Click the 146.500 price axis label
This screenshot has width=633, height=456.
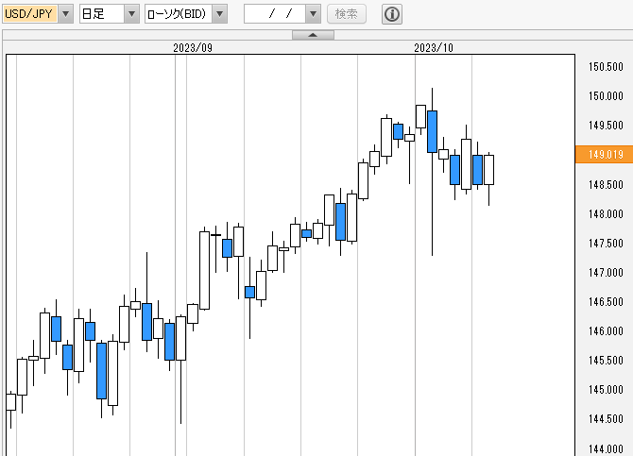(606, 302)
